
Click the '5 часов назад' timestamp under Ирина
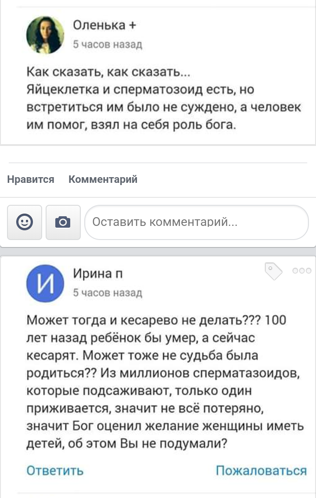108,292
